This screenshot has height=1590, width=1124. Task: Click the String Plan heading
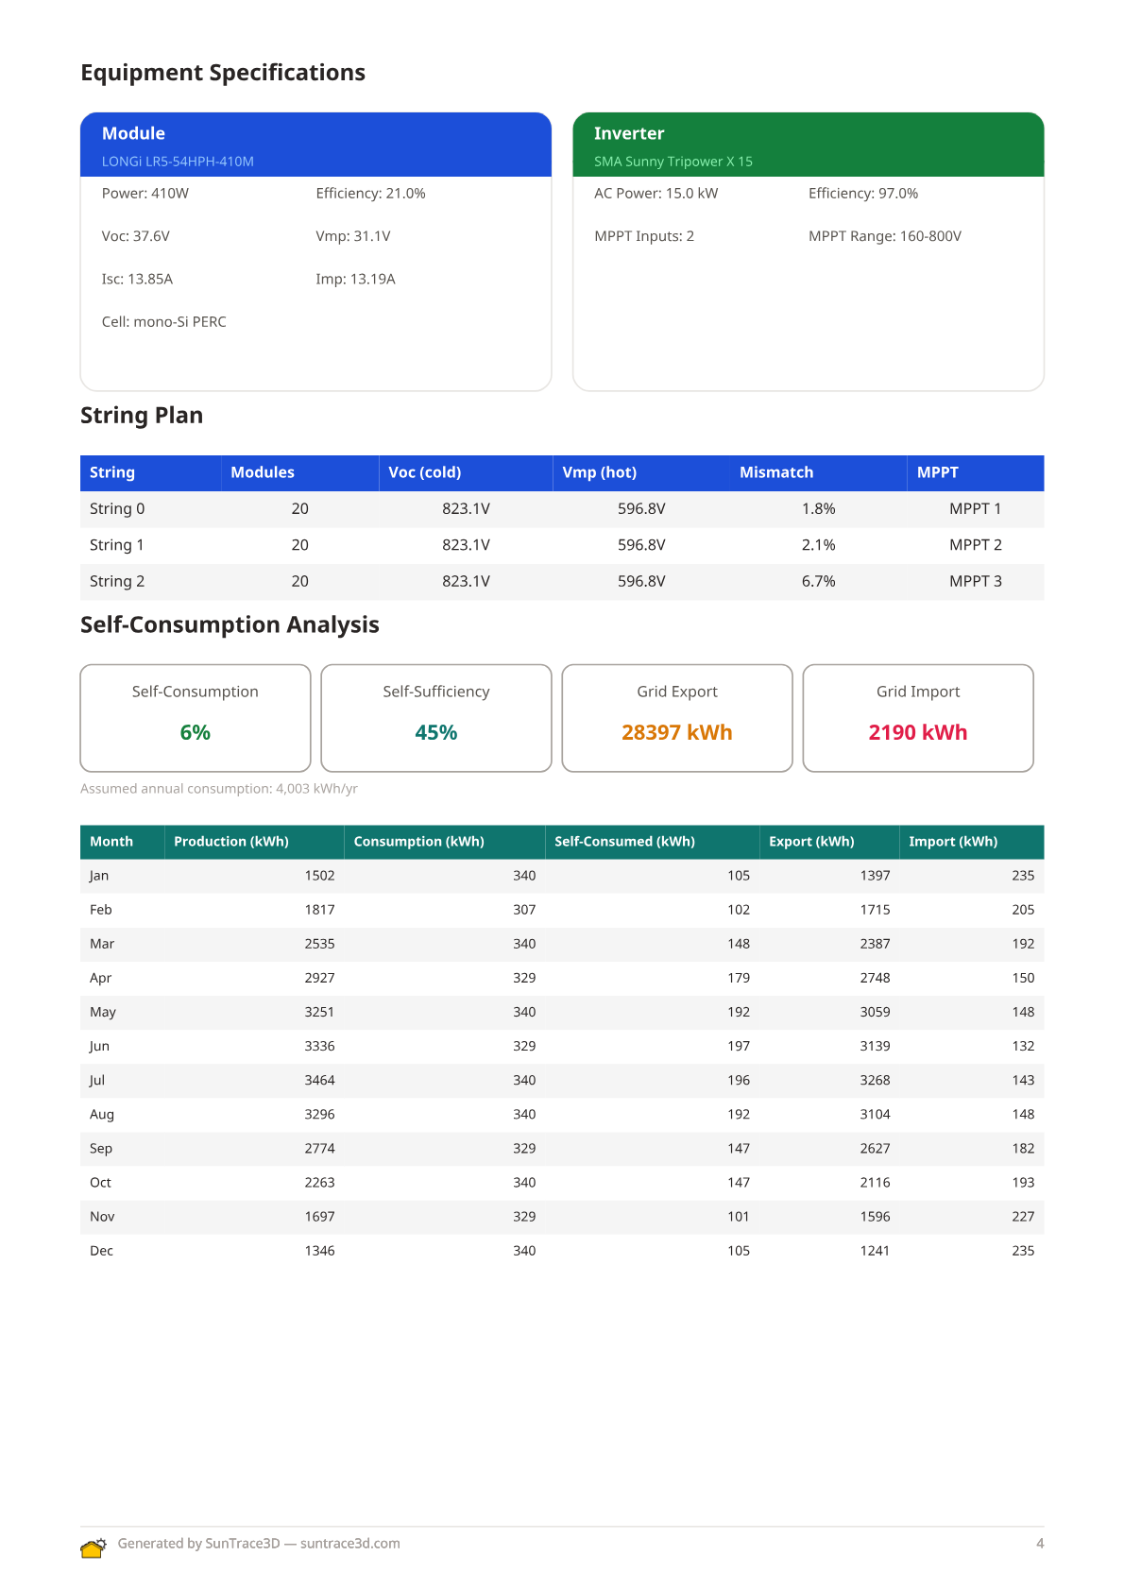click(x=142, y=416)
